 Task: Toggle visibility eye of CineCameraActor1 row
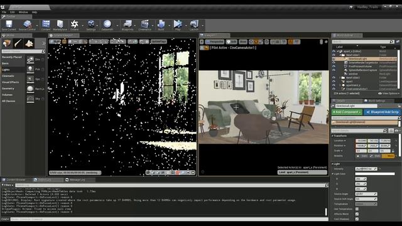click(x=334, y=89)
